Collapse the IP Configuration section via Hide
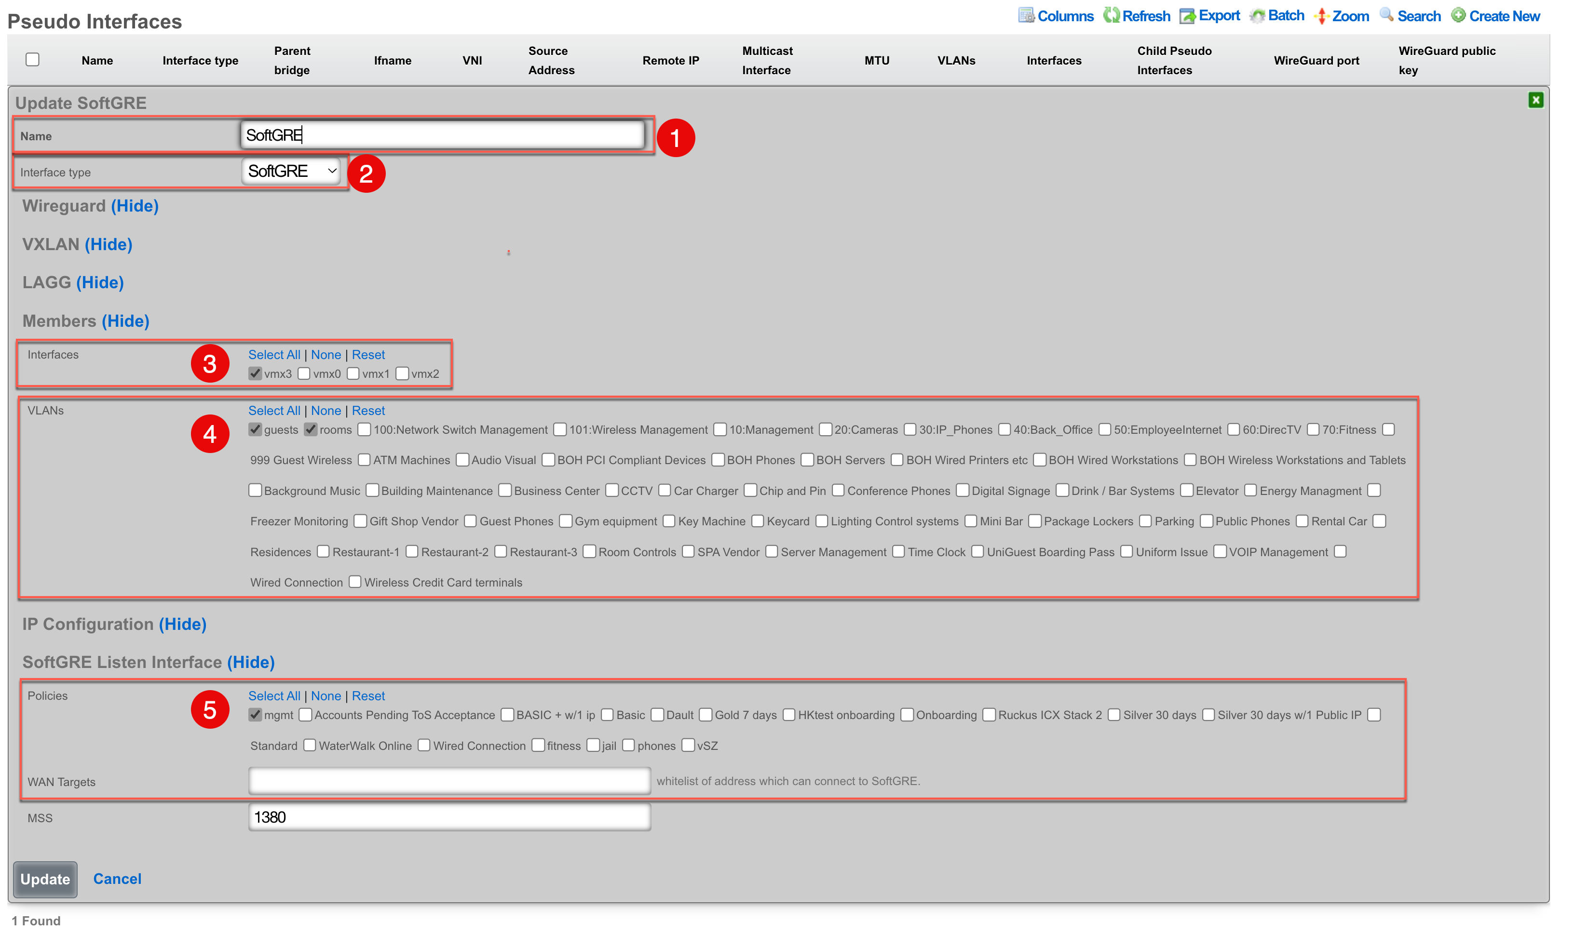 [x=183, y=624]
